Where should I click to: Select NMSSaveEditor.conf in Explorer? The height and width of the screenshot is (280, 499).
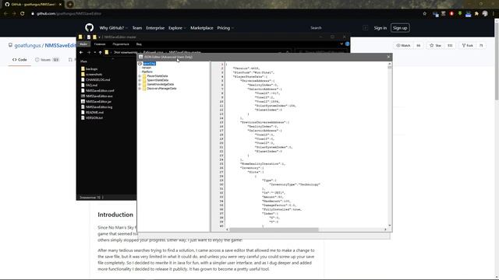(97, 90)
